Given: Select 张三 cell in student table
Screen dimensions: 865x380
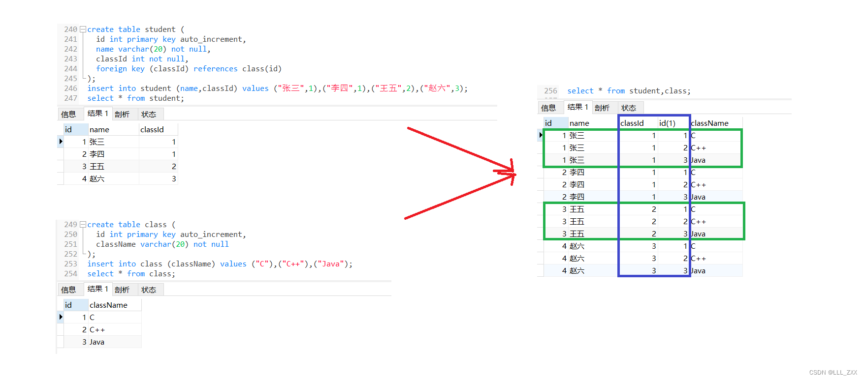Looking at the screenshot, I should (x=114, y=142).
